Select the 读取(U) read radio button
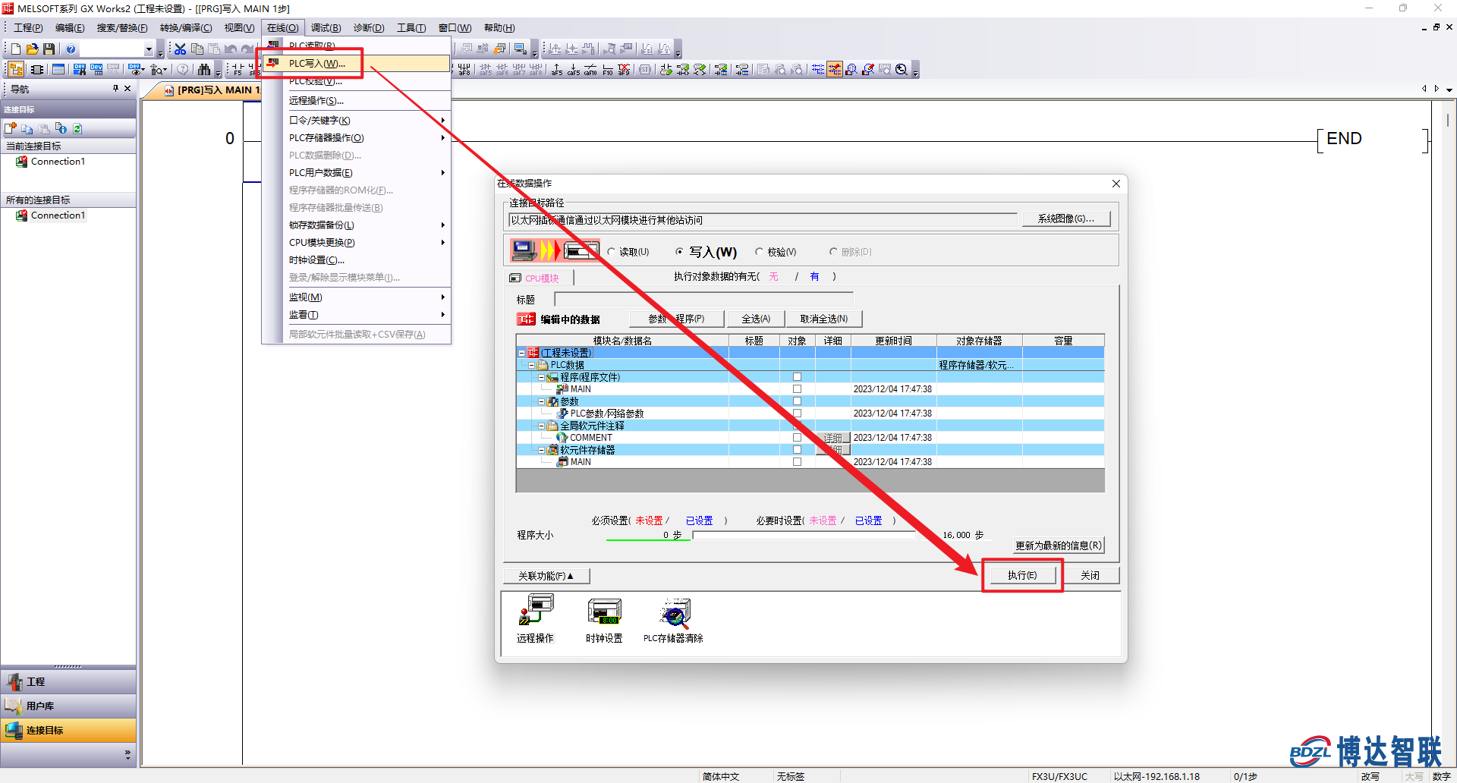Screen dimensions: 1457x783 point(611,252)
